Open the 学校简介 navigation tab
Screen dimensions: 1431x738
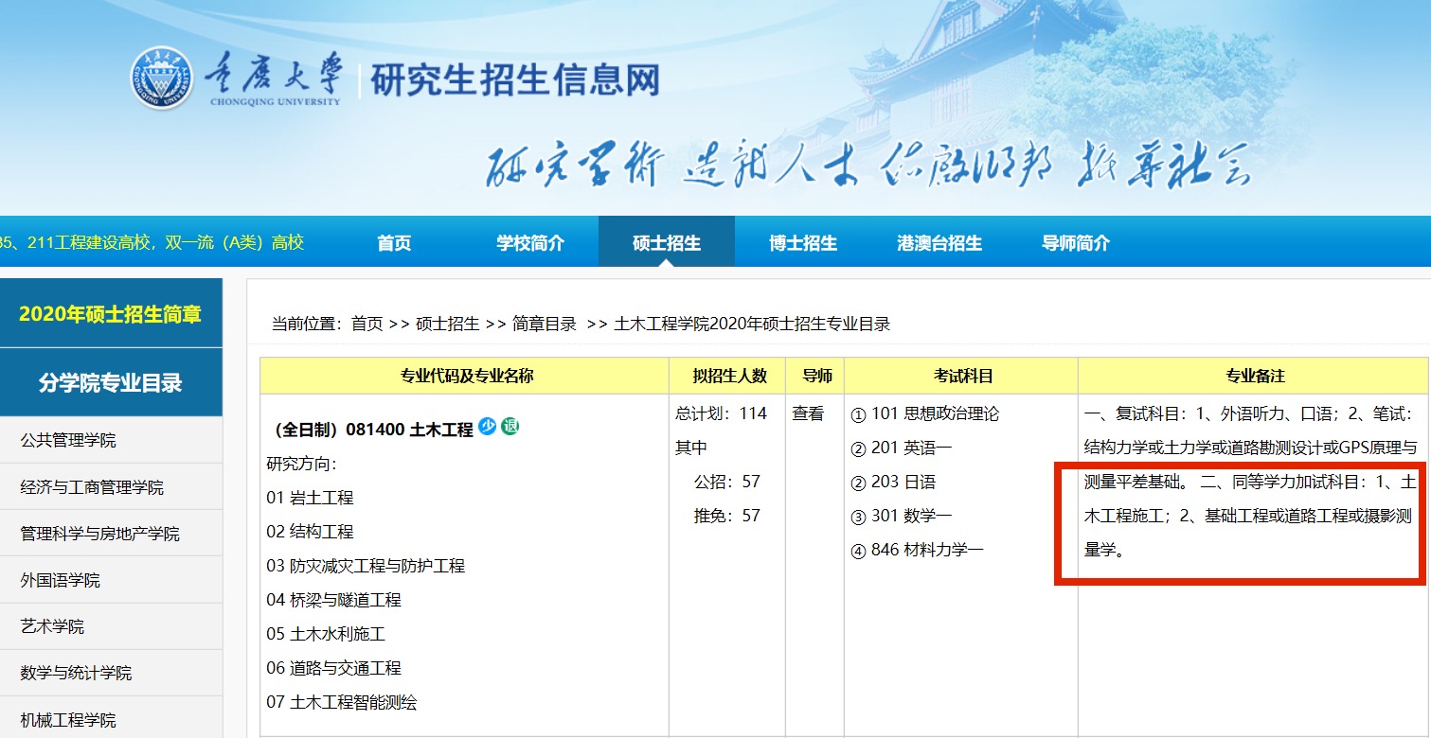point(530,242)
